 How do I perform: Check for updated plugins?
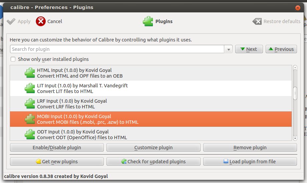[x=153, y=162]
